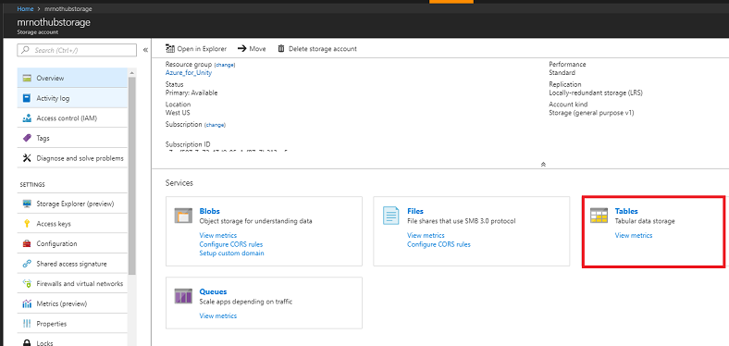This screenshot has height=346, width=729.
Task: Open the Blobs service icon
Action: [x=183, y=216]
